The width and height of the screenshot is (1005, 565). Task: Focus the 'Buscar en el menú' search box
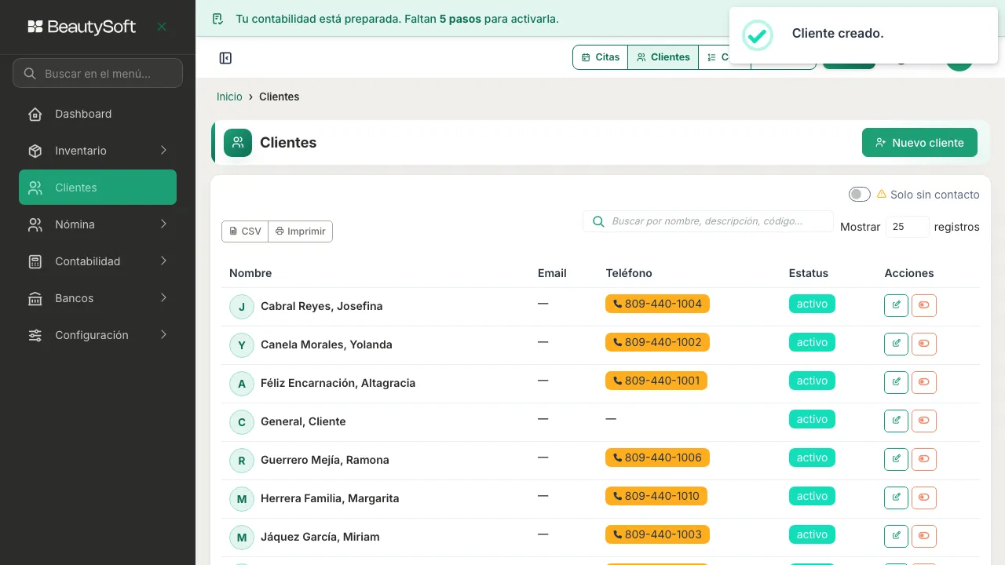[x=97, y=74]
